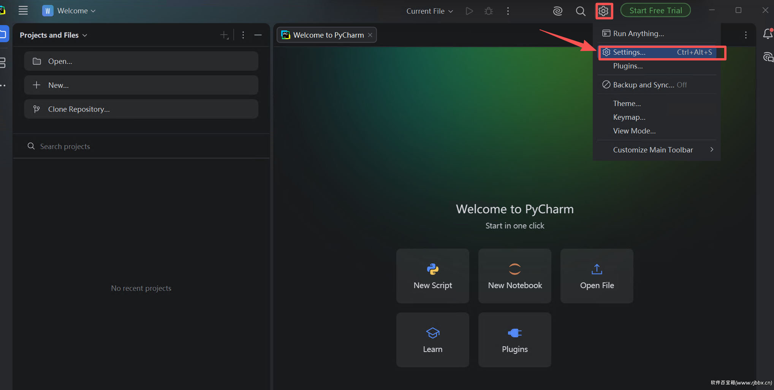Minimize the PyCharm window
774x390 pixels.
(712, 10)
